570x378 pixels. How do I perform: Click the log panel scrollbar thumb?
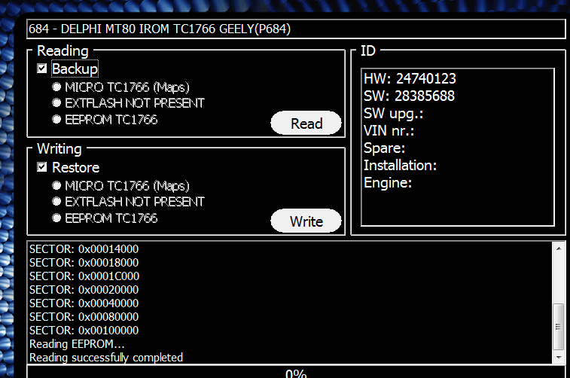(x=559, y=327)
